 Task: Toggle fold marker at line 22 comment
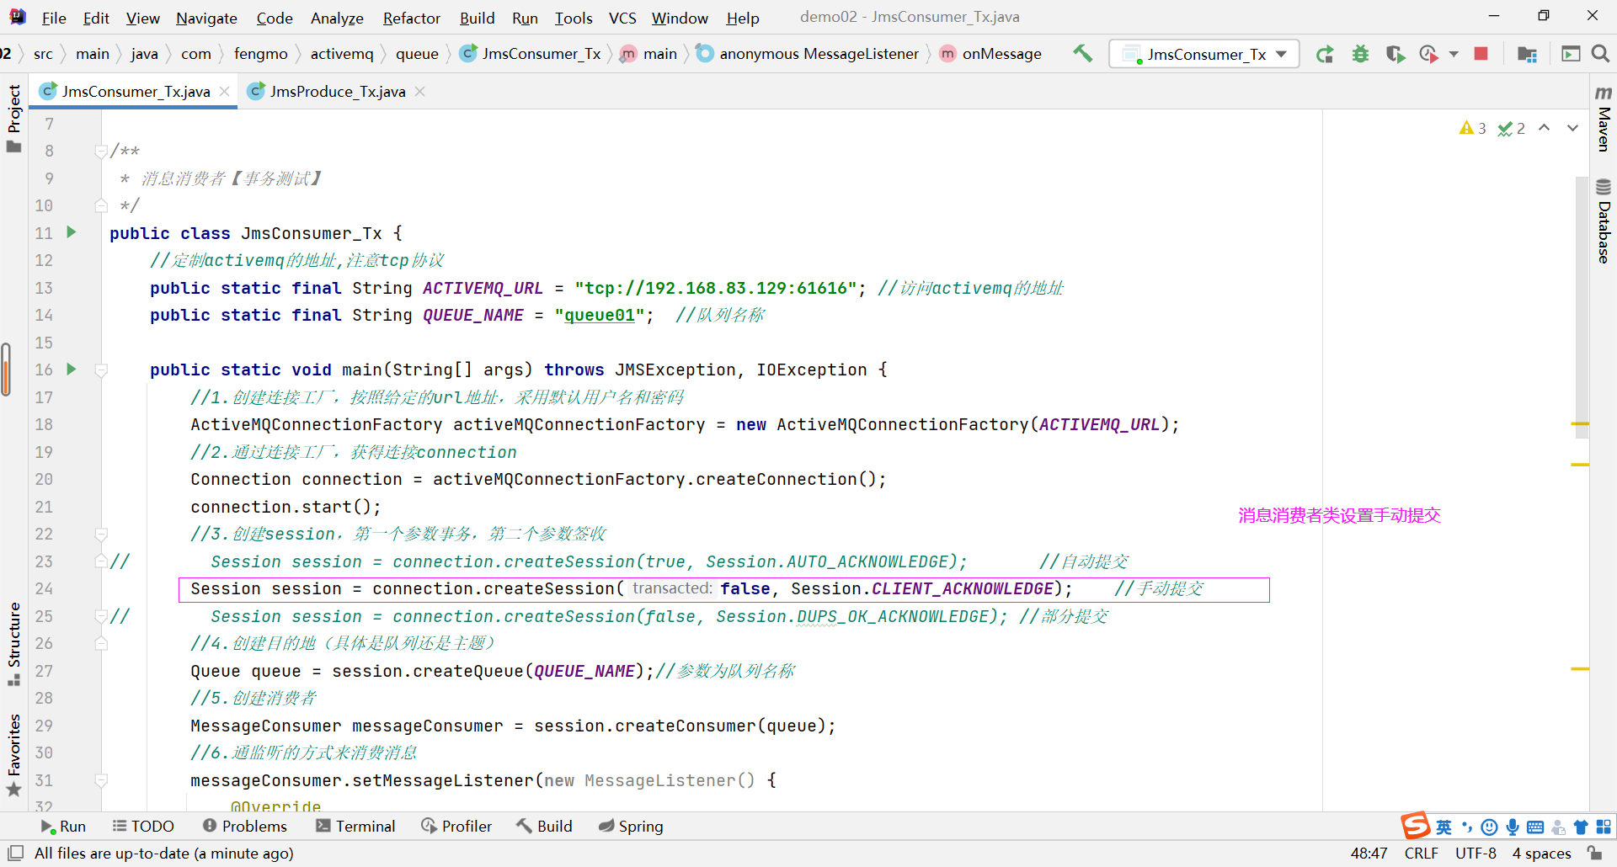pos(101,534)
